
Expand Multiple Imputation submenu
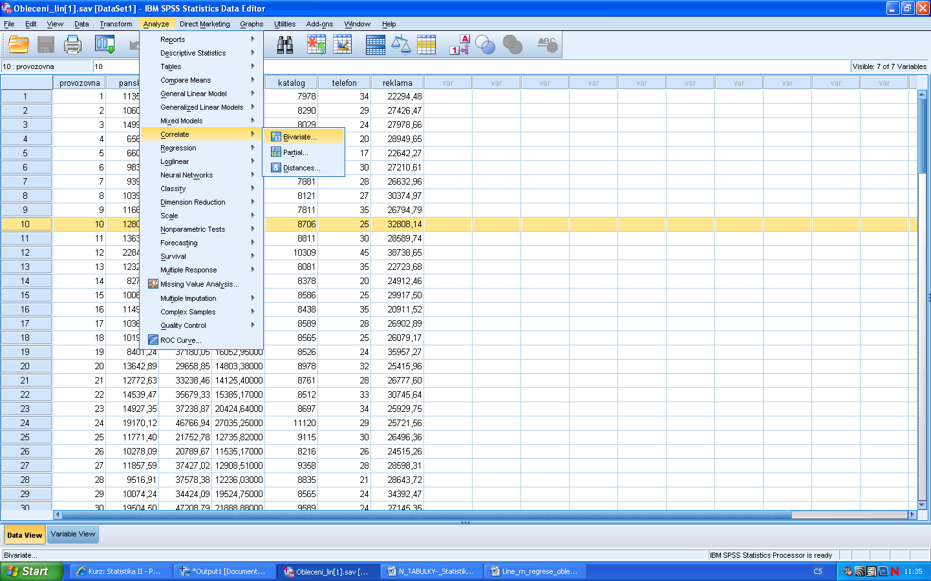coord(201,298)
